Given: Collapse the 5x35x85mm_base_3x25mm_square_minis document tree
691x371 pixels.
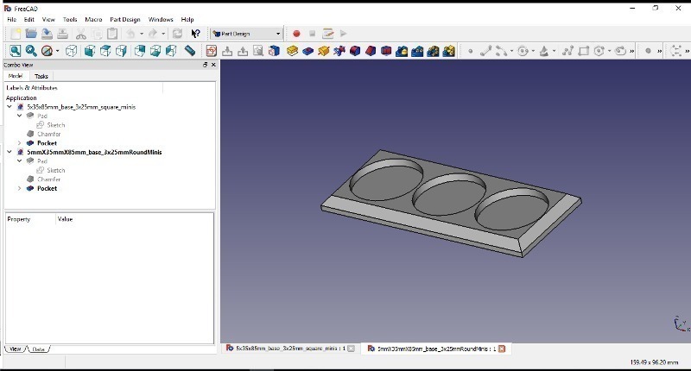Looking at the screenshot, I should (x=10, y=107).
